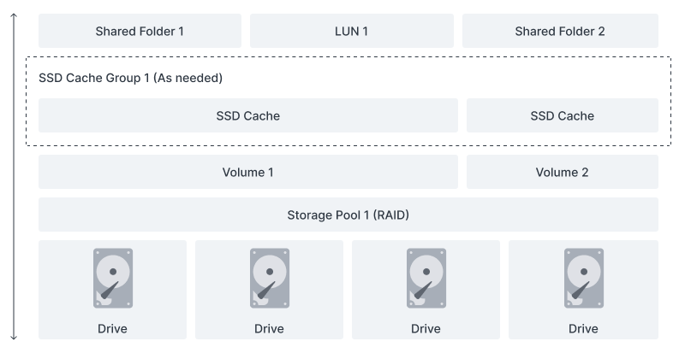
Task: Click the second Drive text label
Action: coord(269,328)
